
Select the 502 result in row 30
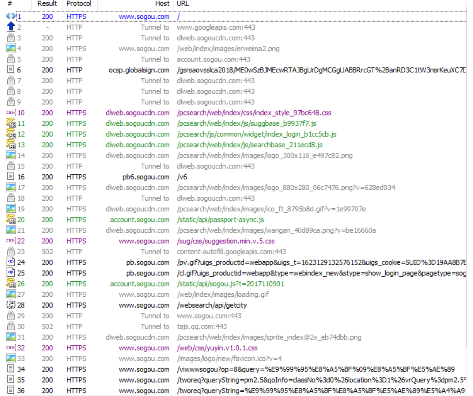[47, 326]
